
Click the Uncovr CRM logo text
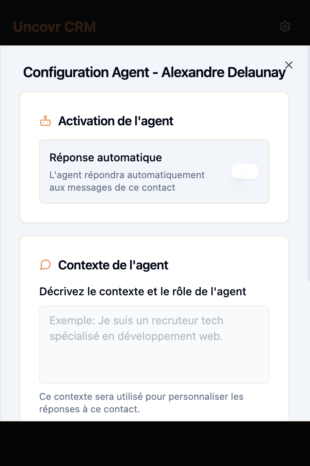coord(54,27)
